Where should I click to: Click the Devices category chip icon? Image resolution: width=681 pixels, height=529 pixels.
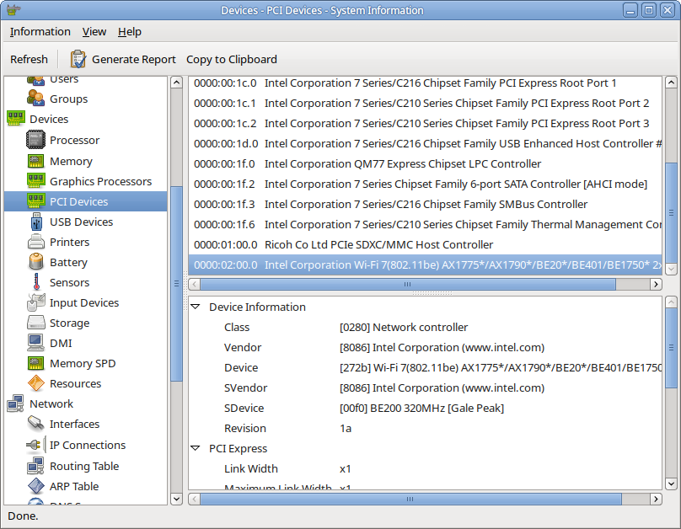coord(16,119)
